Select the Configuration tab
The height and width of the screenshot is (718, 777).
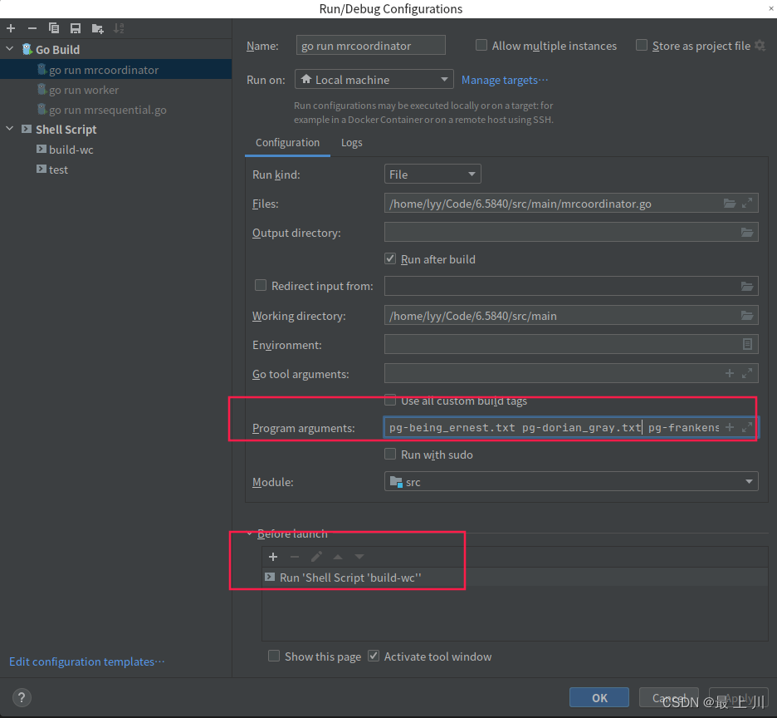point(287,143)
